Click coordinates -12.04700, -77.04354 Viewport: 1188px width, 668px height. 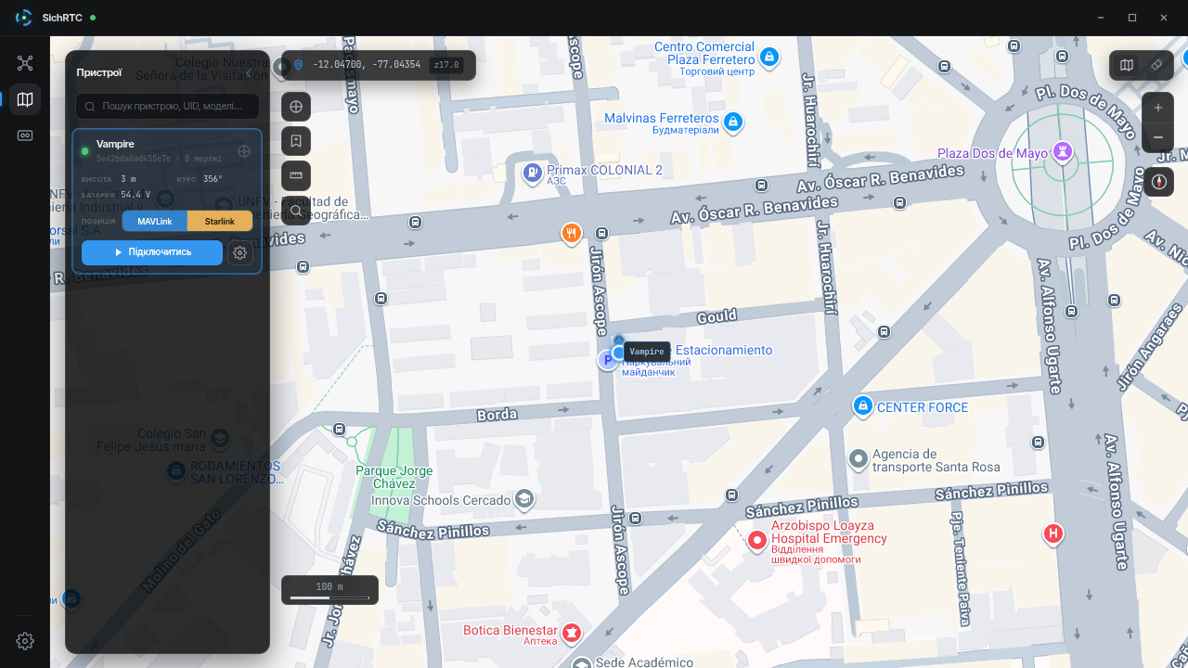[x=367, y=65]
